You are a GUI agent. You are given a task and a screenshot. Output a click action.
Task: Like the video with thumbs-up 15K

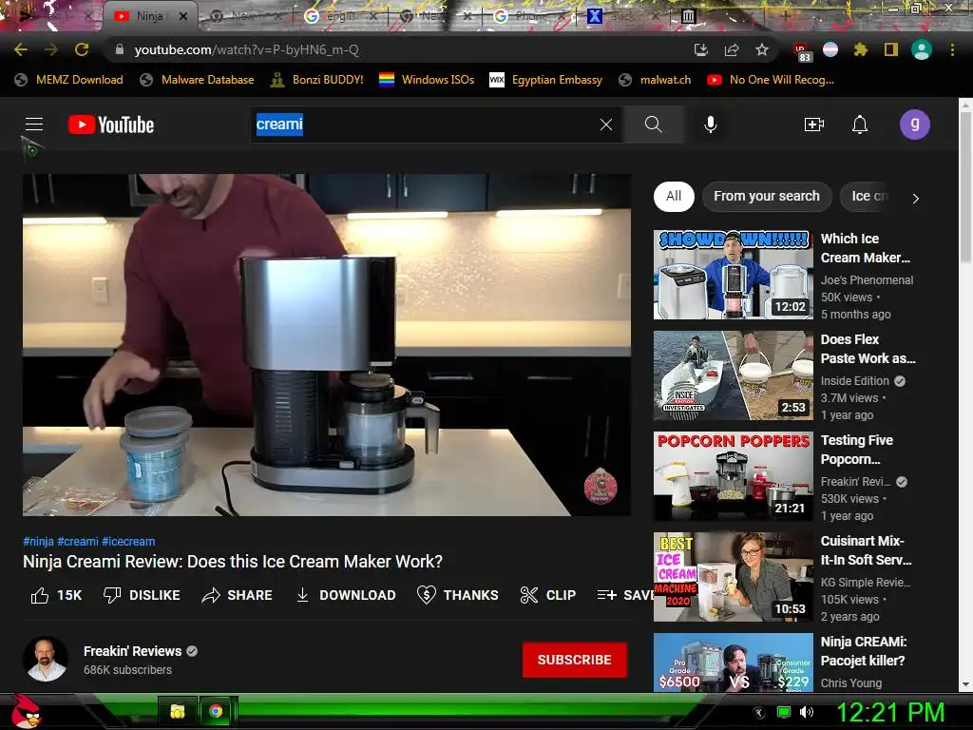click(56, 595)
